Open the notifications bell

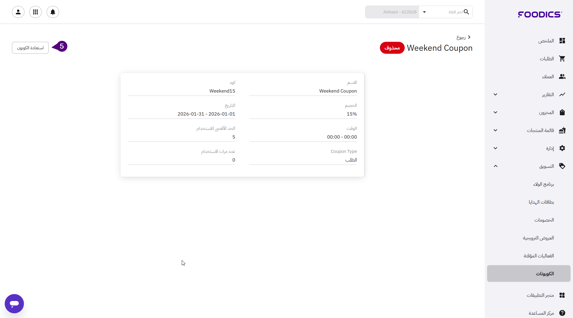[x=53, y=12]
